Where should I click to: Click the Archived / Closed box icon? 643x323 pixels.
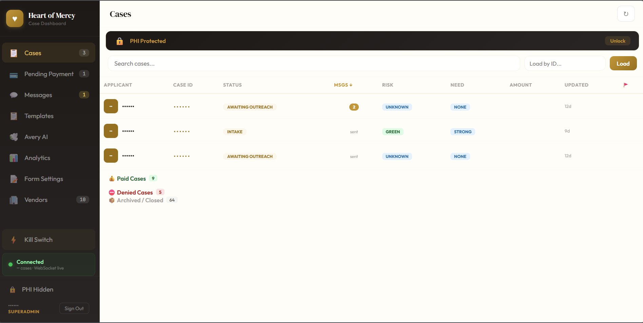click(x=112, y=200)
